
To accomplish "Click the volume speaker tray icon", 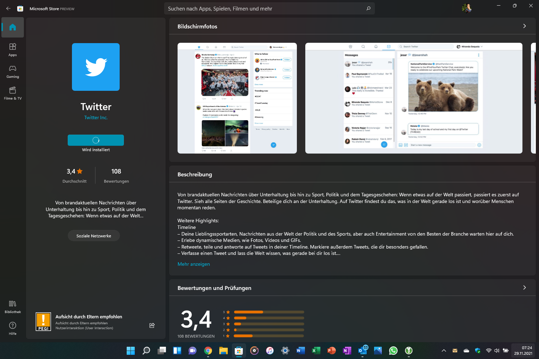I will click(x=497, y=351).
